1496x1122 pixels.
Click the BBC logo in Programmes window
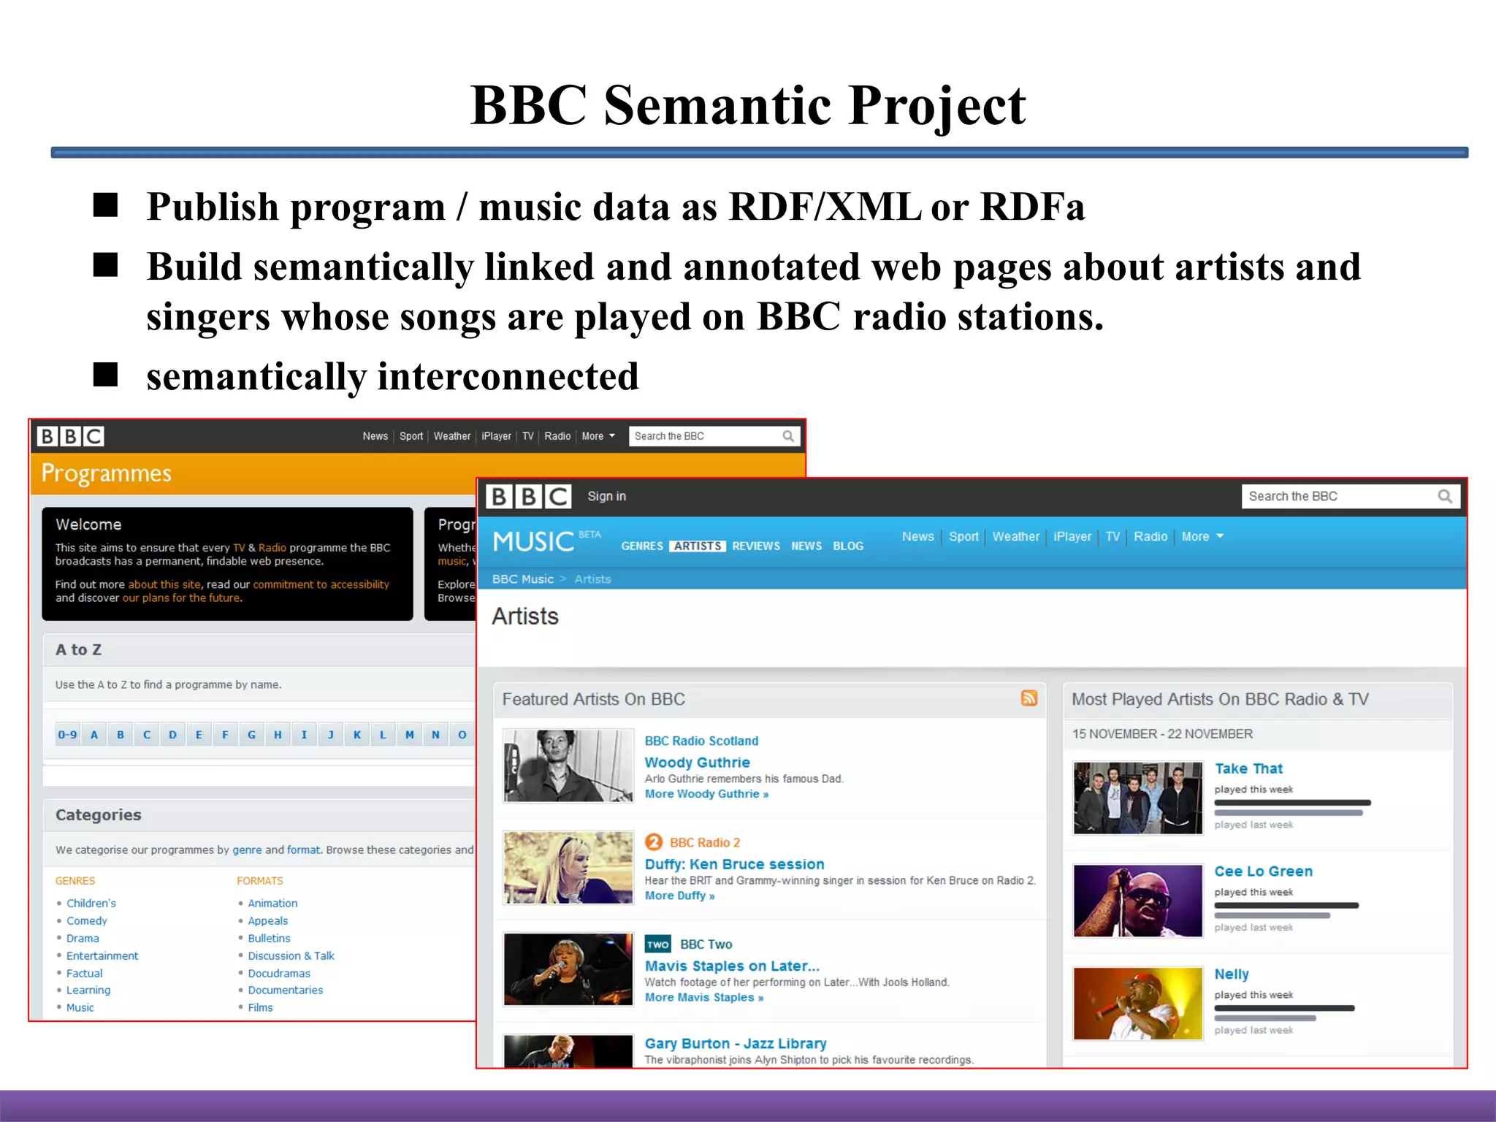tap(71, 436)
